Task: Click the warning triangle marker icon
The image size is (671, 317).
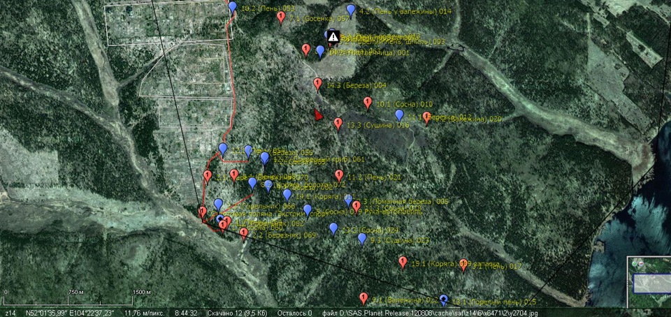Action: click(333, 36)
